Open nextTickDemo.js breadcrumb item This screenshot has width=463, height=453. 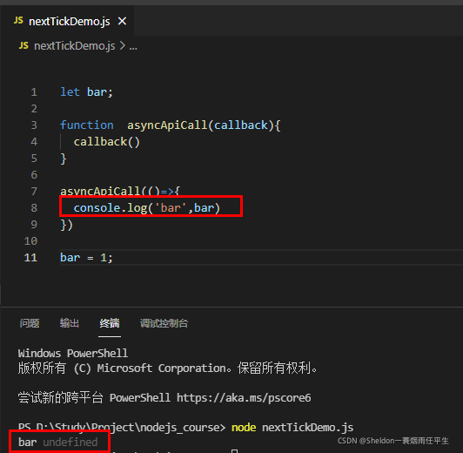[75, 46]
